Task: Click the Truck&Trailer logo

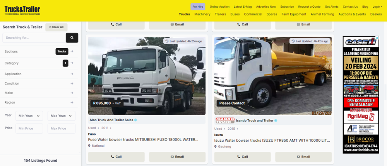Action: (x=22, y=10)
